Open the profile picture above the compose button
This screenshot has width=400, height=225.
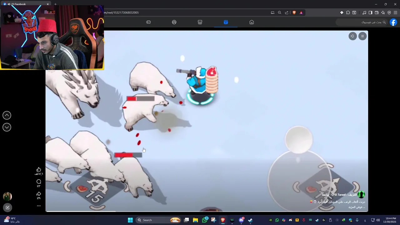(7, 196)
